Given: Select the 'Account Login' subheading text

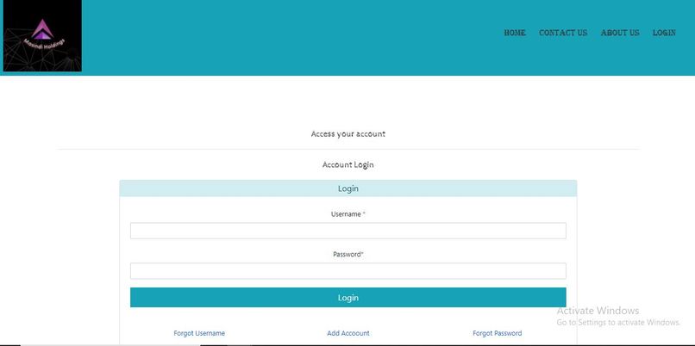Looking at the screenshot, I should pos(348,164).
